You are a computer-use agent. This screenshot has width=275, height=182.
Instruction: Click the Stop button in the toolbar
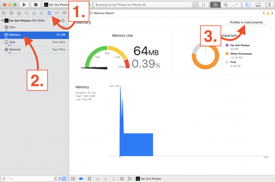click(36, 5)
